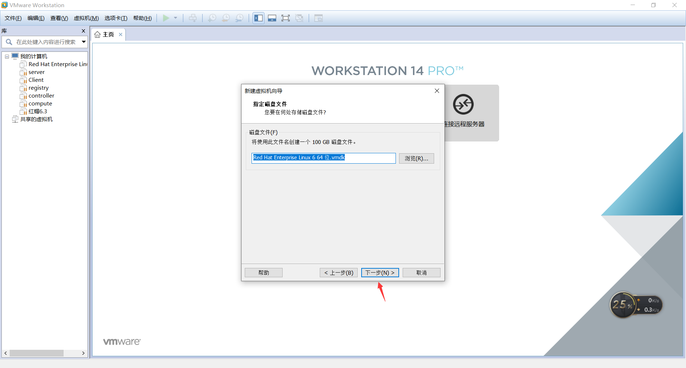
Task: Select the controller virtual machine
Action: [x=41, y=96]
